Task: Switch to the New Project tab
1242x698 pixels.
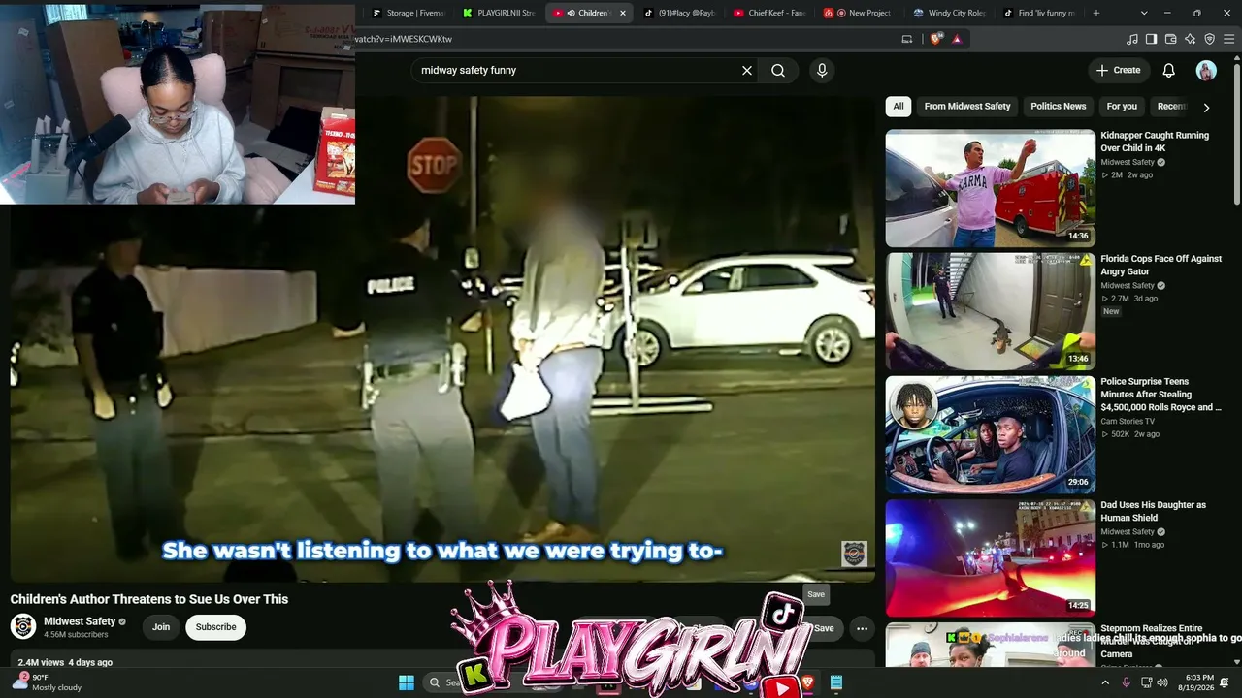Action: [859, 13]
